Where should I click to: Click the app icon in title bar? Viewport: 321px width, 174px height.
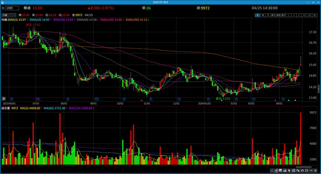coord(2,2)
